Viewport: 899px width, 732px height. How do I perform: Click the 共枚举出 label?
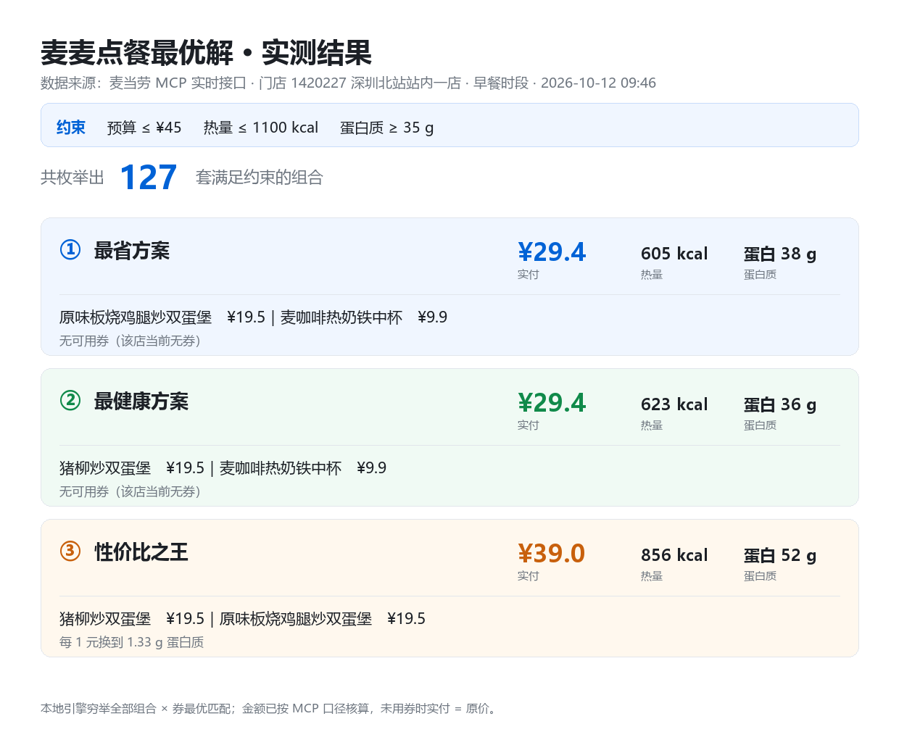[72, 178]
